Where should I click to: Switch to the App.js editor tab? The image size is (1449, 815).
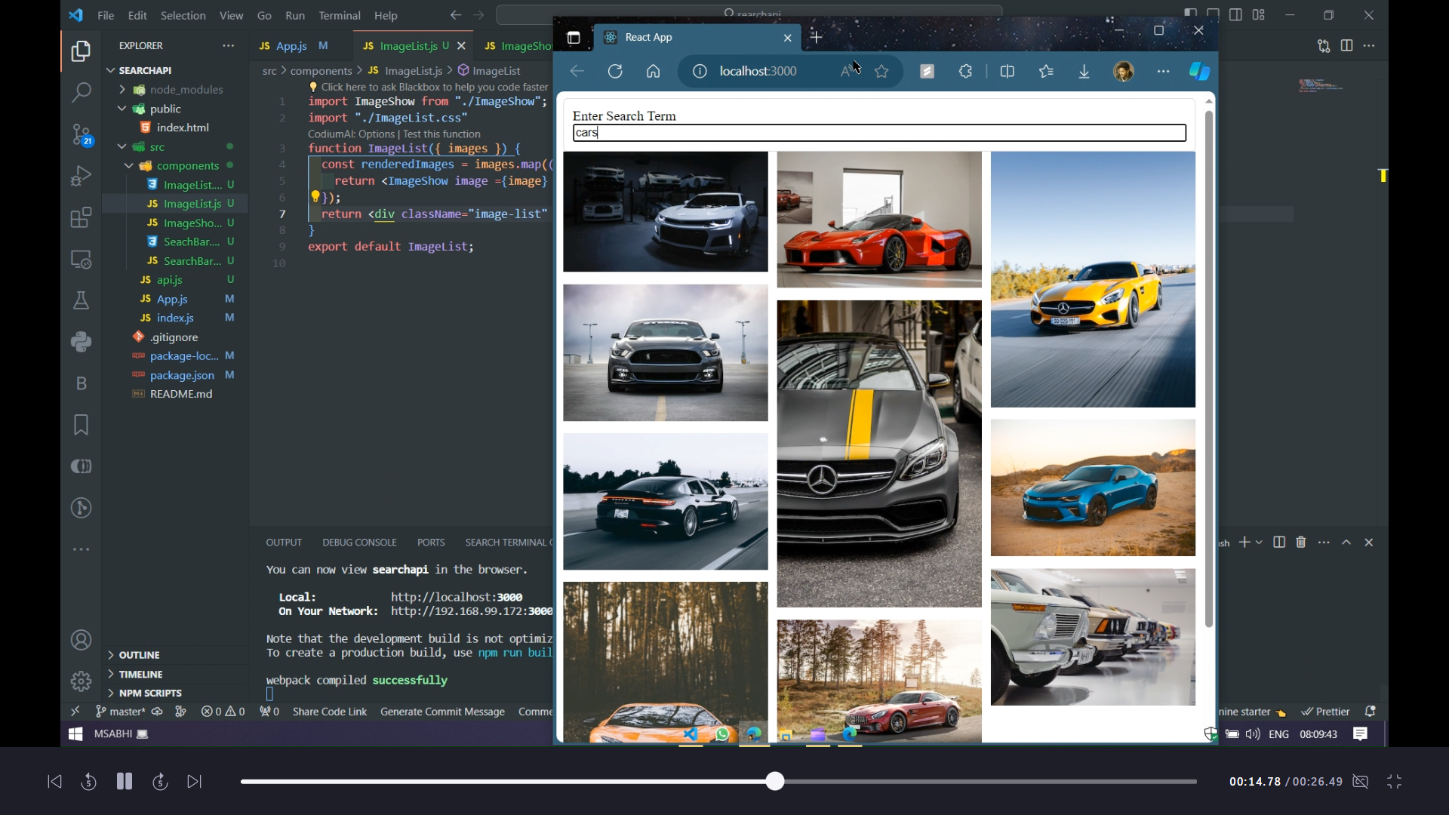coord(291,46)
